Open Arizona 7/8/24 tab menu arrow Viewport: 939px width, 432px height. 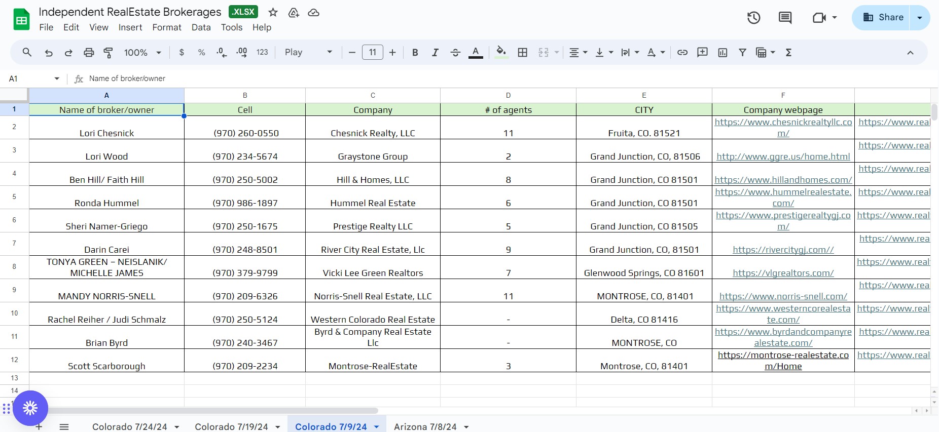pyautogui.click(x=466, y=427)
